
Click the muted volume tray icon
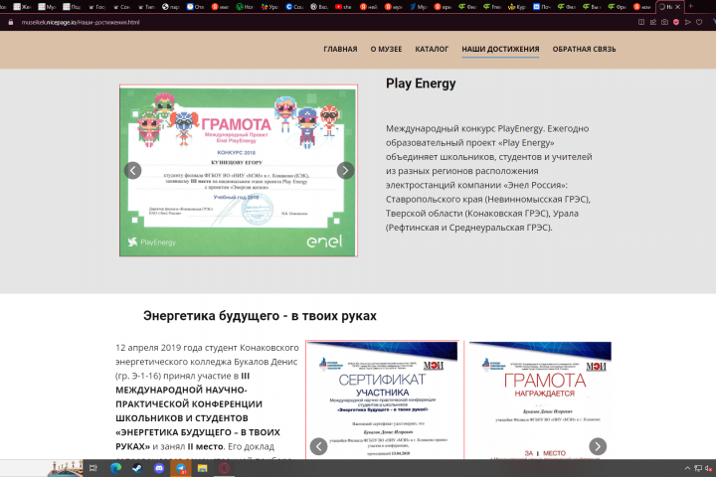pos(709,468)
